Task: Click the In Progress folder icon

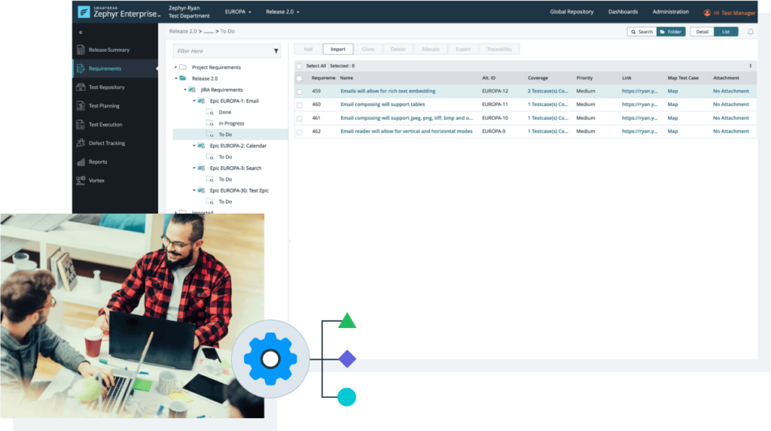Action: coord(210,123)
